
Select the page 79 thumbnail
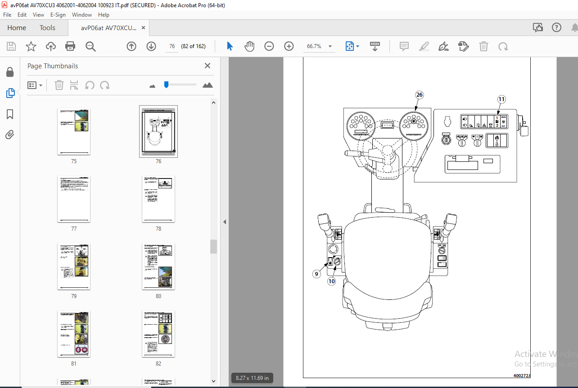(x=74, y=267)
